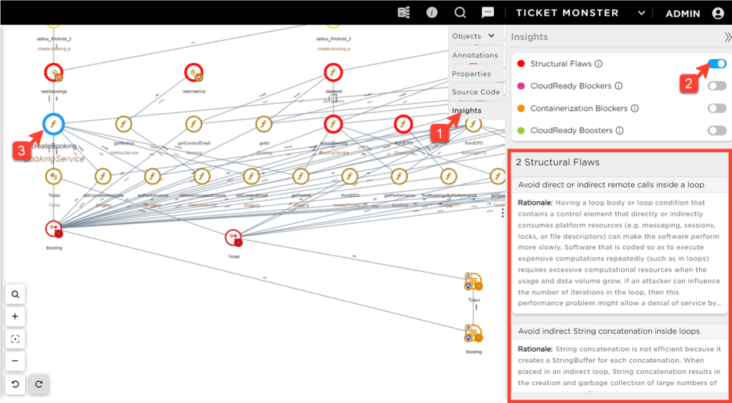The height and width of the screenshot is (403, 732).
Task: Open the chat feedback icon in header
Action: [x=488, y=13]
